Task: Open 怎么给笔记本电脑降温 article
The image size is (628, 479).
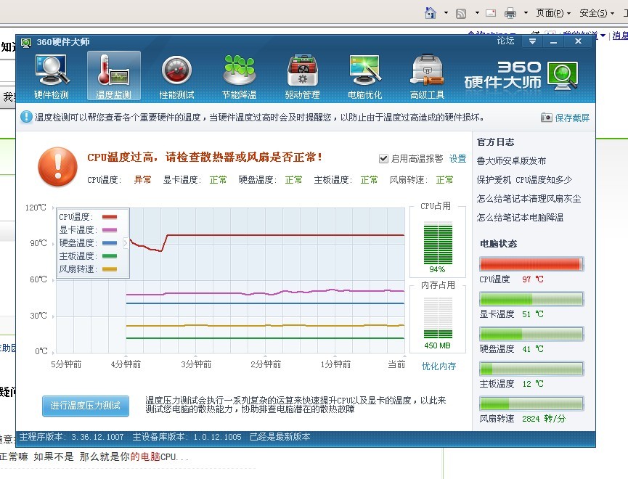Action: tap(520, 217)
